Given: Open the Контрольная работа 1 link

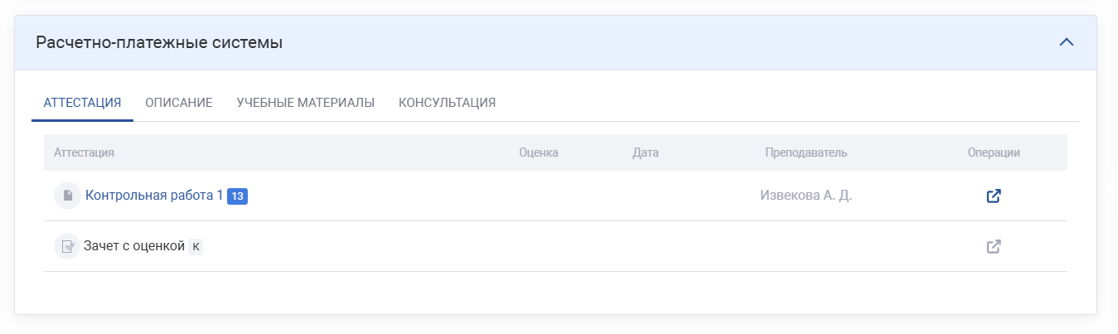Looking at the screenshot, I should pos(154,196).
